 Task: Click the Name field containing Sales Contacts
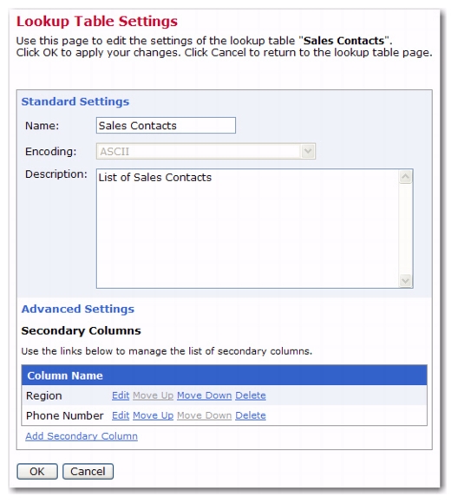point(166,126)
